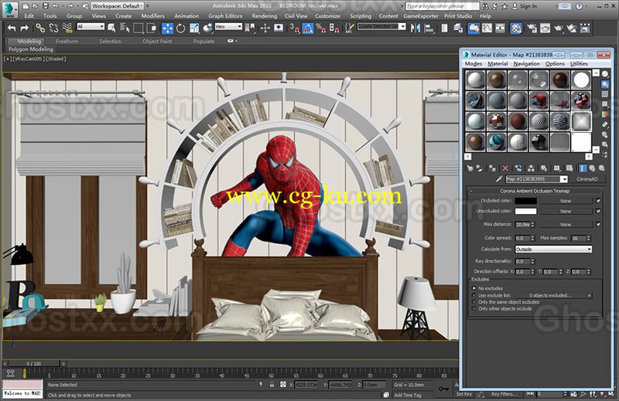Choose the Rectangular Selection Region tool
This screenshot has width=619, height=401.
coord(139,28)
